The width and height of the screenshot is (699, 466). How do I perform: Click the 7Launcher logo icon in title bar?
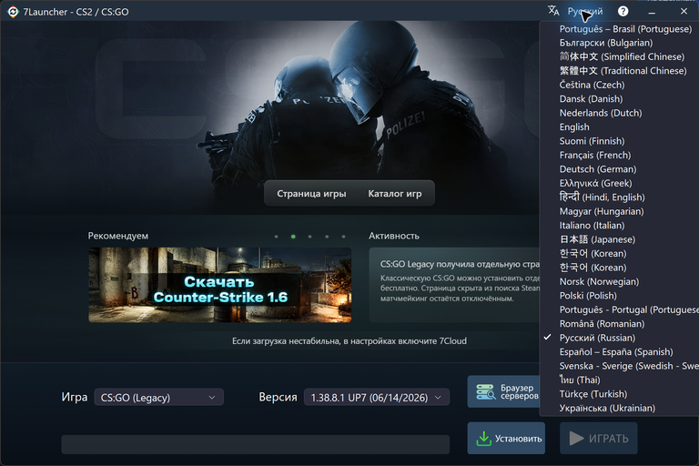[x=13, y=12]
